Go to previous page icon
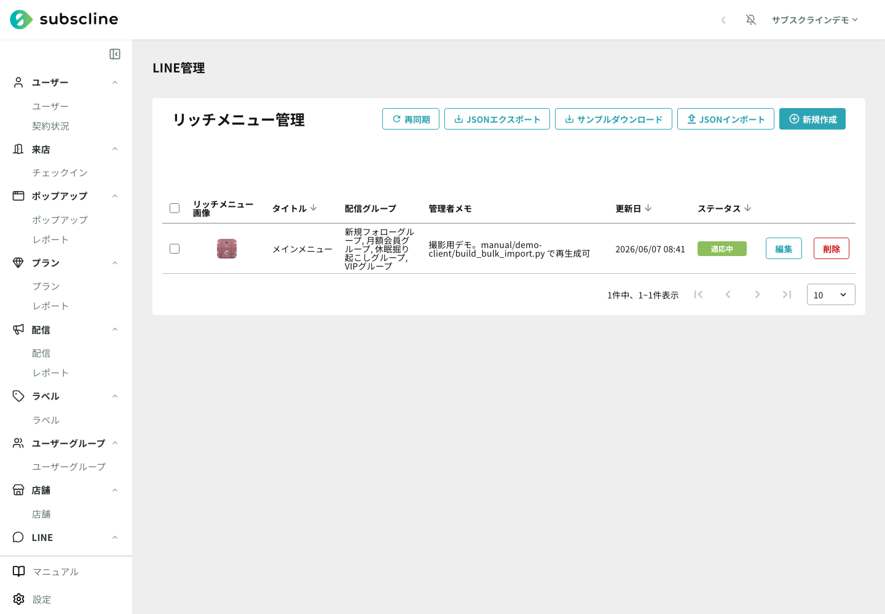885x614 pixels. 728,295
